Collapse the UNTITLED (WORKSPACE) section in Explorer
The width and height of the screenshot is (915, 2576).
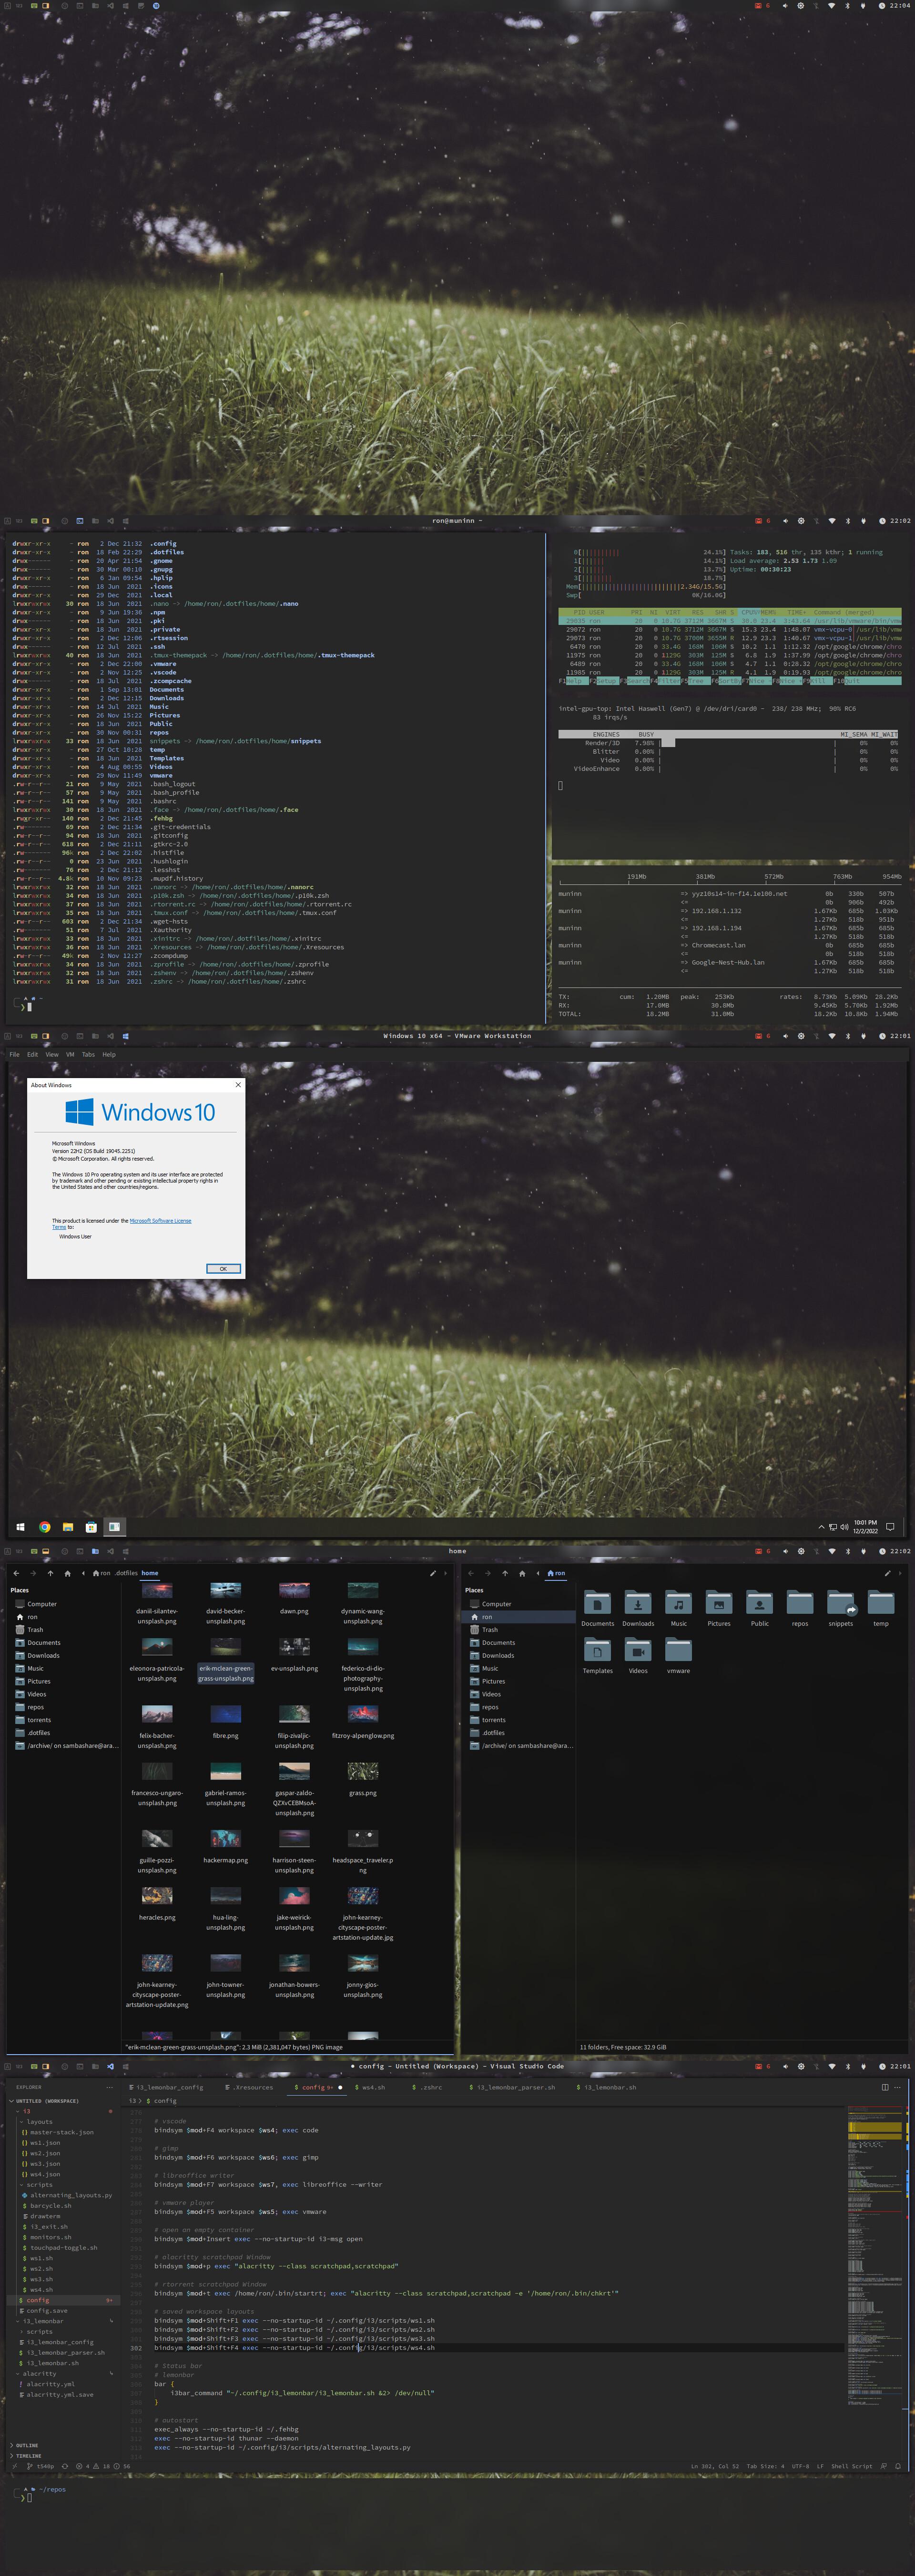45,2101
